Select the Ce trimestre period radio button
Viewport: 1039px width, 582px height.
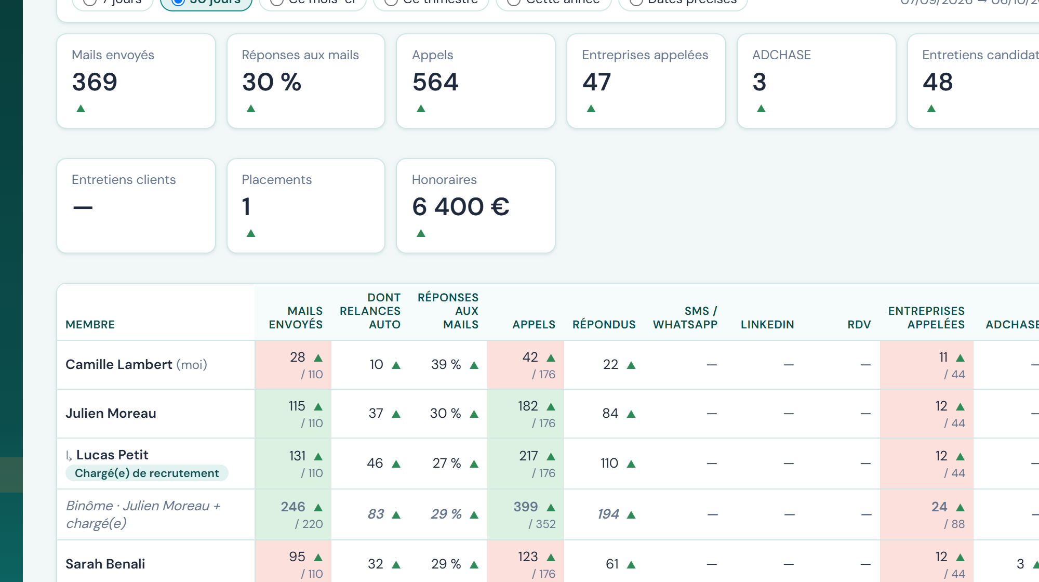[391, 2]
